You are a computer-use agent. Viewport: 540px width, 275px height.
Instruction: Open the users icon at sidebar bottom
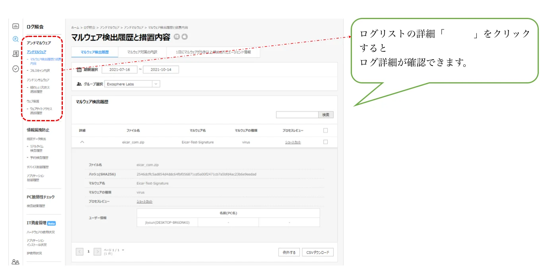[x=16, y=262]
